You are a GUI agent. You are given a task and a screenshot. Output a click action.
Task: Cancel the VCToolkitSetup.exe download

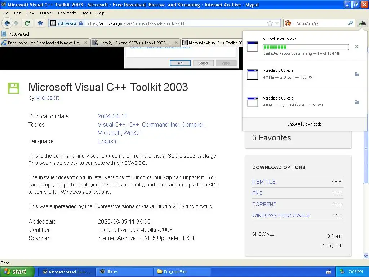(357, 47)
